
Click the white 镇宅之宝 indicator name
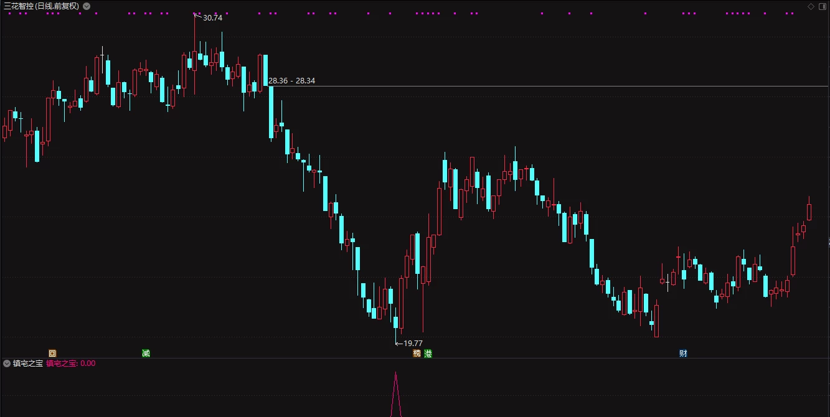pyautogui.click(x=27, y=363)
